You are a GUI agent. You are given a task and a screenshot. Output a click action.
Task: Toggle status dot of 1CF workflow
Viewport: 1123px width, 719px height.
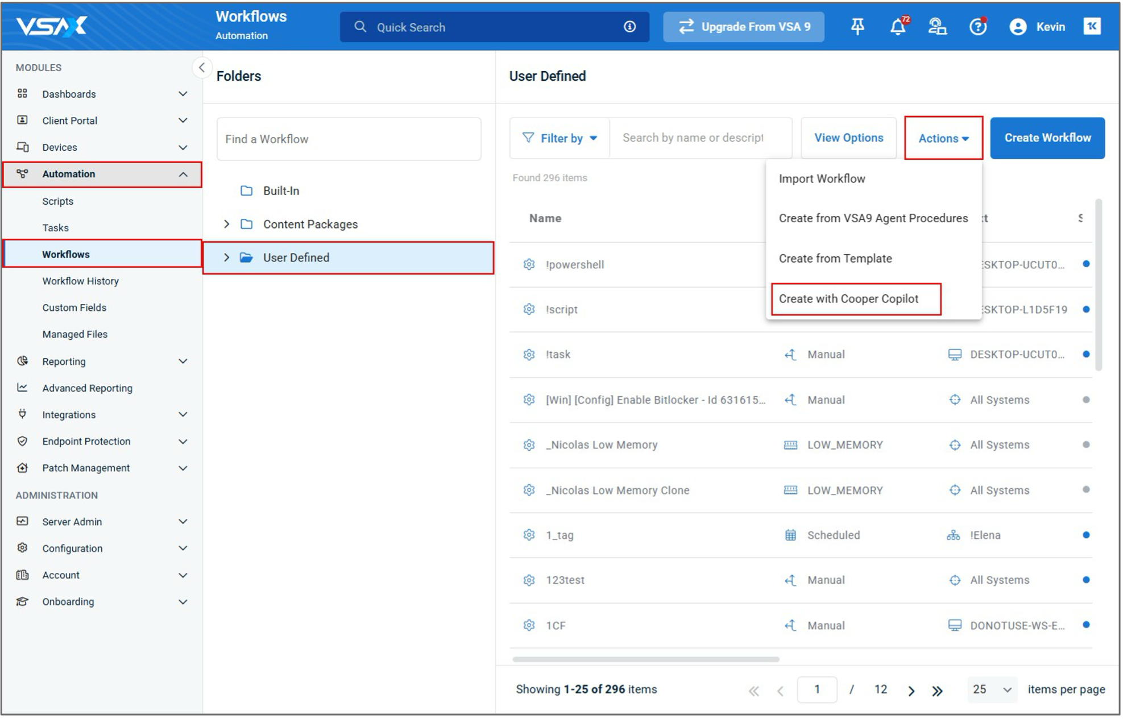click(x=1086, y=625)
